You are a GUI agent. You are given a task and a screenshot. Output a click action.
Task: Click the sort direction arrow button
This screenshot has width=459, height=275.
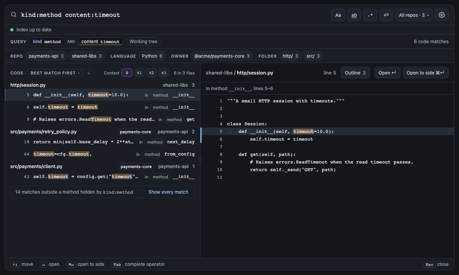pyautogui.click(x=88, y=73)
